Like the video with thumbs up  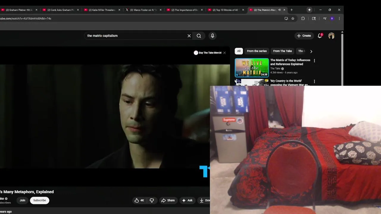click(139, 200)
